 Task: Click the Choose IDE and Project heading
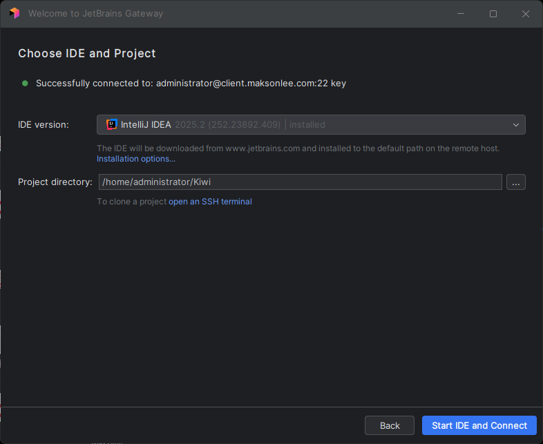(87, 53)
